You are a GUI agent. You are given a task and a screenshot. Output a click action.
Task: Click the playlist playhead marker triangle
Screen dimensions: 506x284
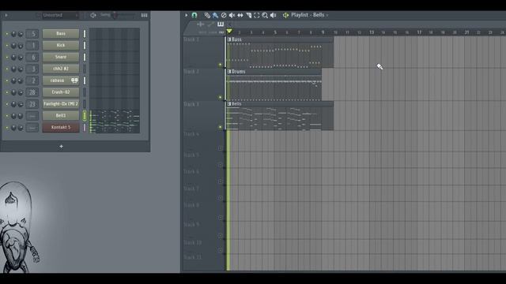click(229, 32)
